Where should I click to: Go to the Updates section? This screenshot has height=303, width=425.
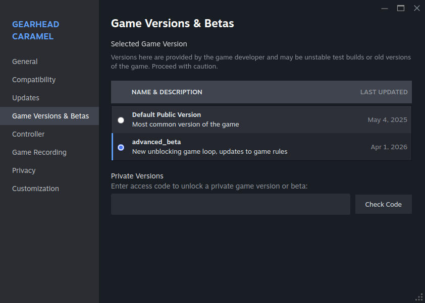[26, 98]
